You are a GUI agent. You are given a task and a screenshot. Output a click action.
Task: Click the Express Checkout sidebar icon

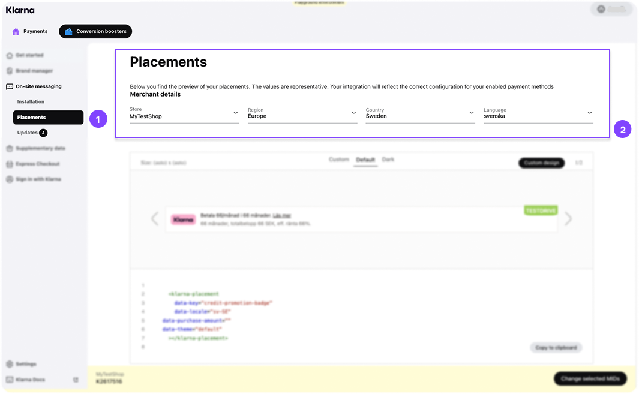click(10, 164)
